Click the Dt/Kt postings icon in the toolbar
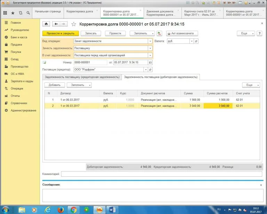This screenshot has height=214, width=267. pos(160,33)
